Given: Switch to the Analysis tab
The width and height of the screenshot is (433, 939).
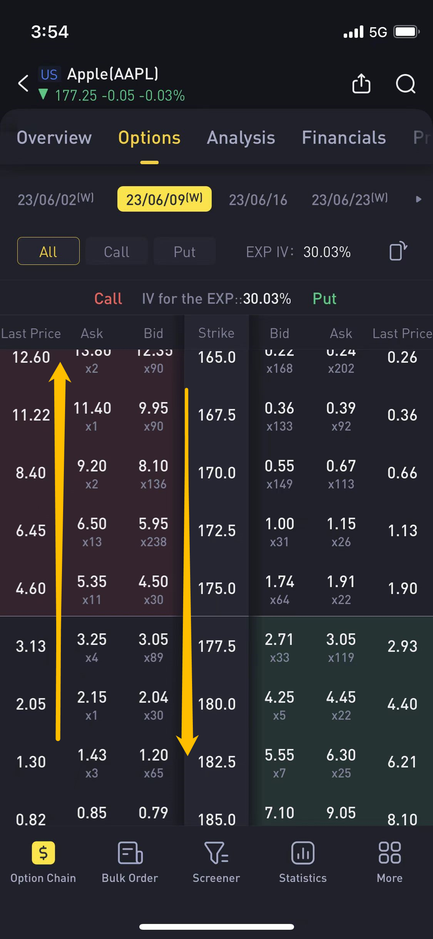Looking at the screenshot, I should point(241,138).
